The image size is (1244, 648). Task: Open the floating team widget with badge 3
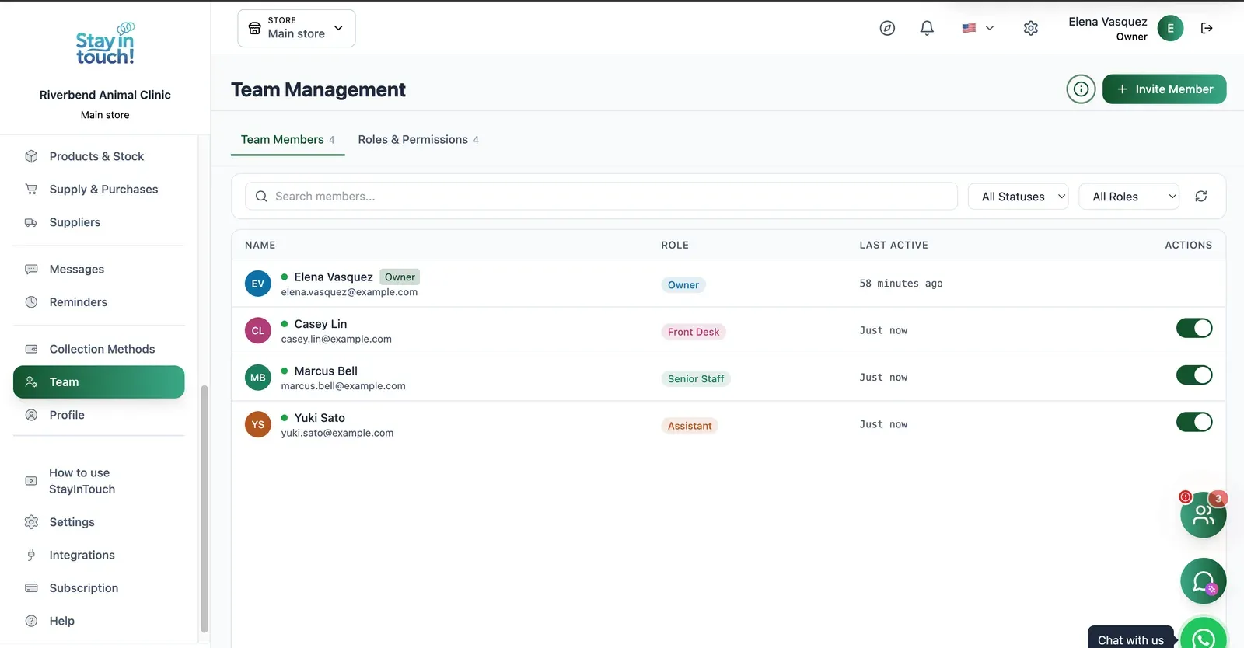pyautogui.click(x=1203, y=514)
